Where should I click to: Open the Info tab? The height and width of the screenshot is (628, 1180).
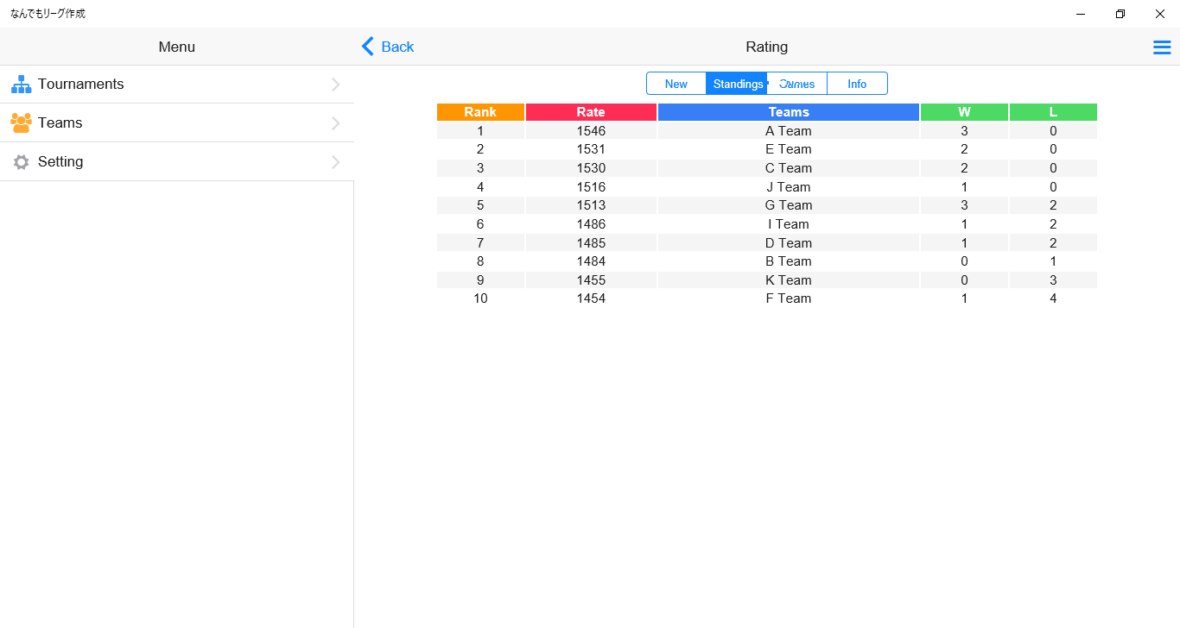[857, 84]
